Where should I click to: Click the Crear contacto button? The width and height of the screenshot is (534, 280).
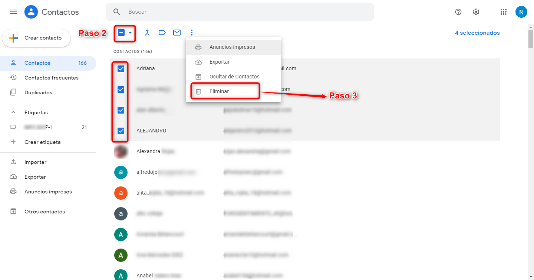click(36, 38)
